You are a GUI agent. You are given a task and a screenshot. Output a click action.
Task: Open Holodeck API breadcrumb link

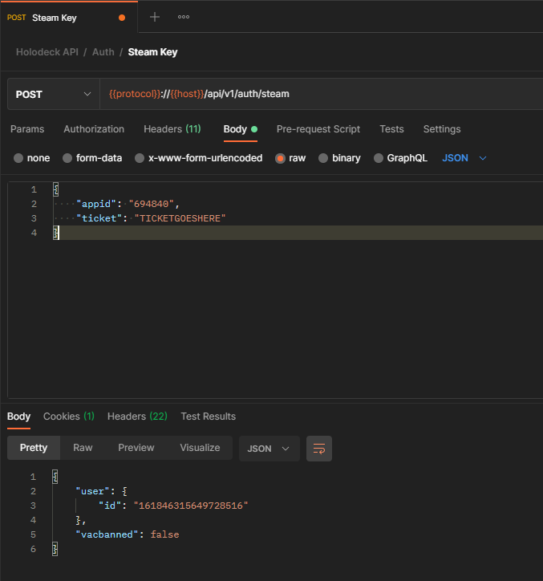tap(47, 52)
